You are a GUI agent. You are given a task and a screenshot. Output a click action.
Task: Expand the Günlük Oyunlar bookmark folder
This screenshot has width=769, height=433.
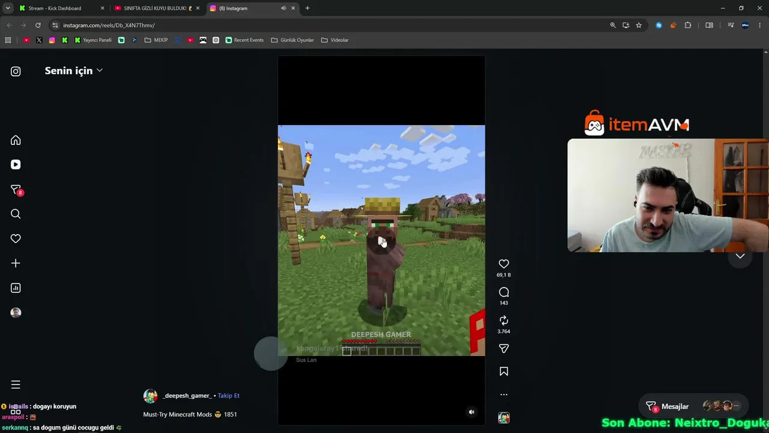[x=293, y=40]
